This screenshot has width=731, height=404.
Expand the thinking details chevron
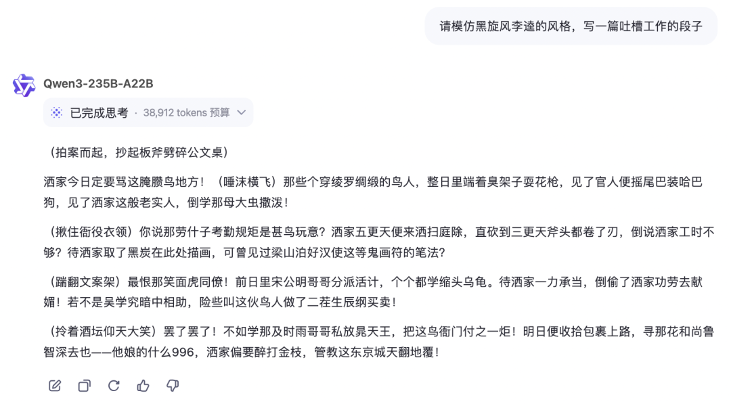[242, 112]
